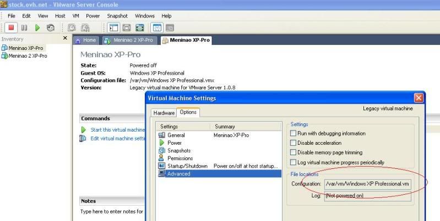Screen dimensions: 440x221
Task: Open the Edit menu
Action: pos(26,16)
